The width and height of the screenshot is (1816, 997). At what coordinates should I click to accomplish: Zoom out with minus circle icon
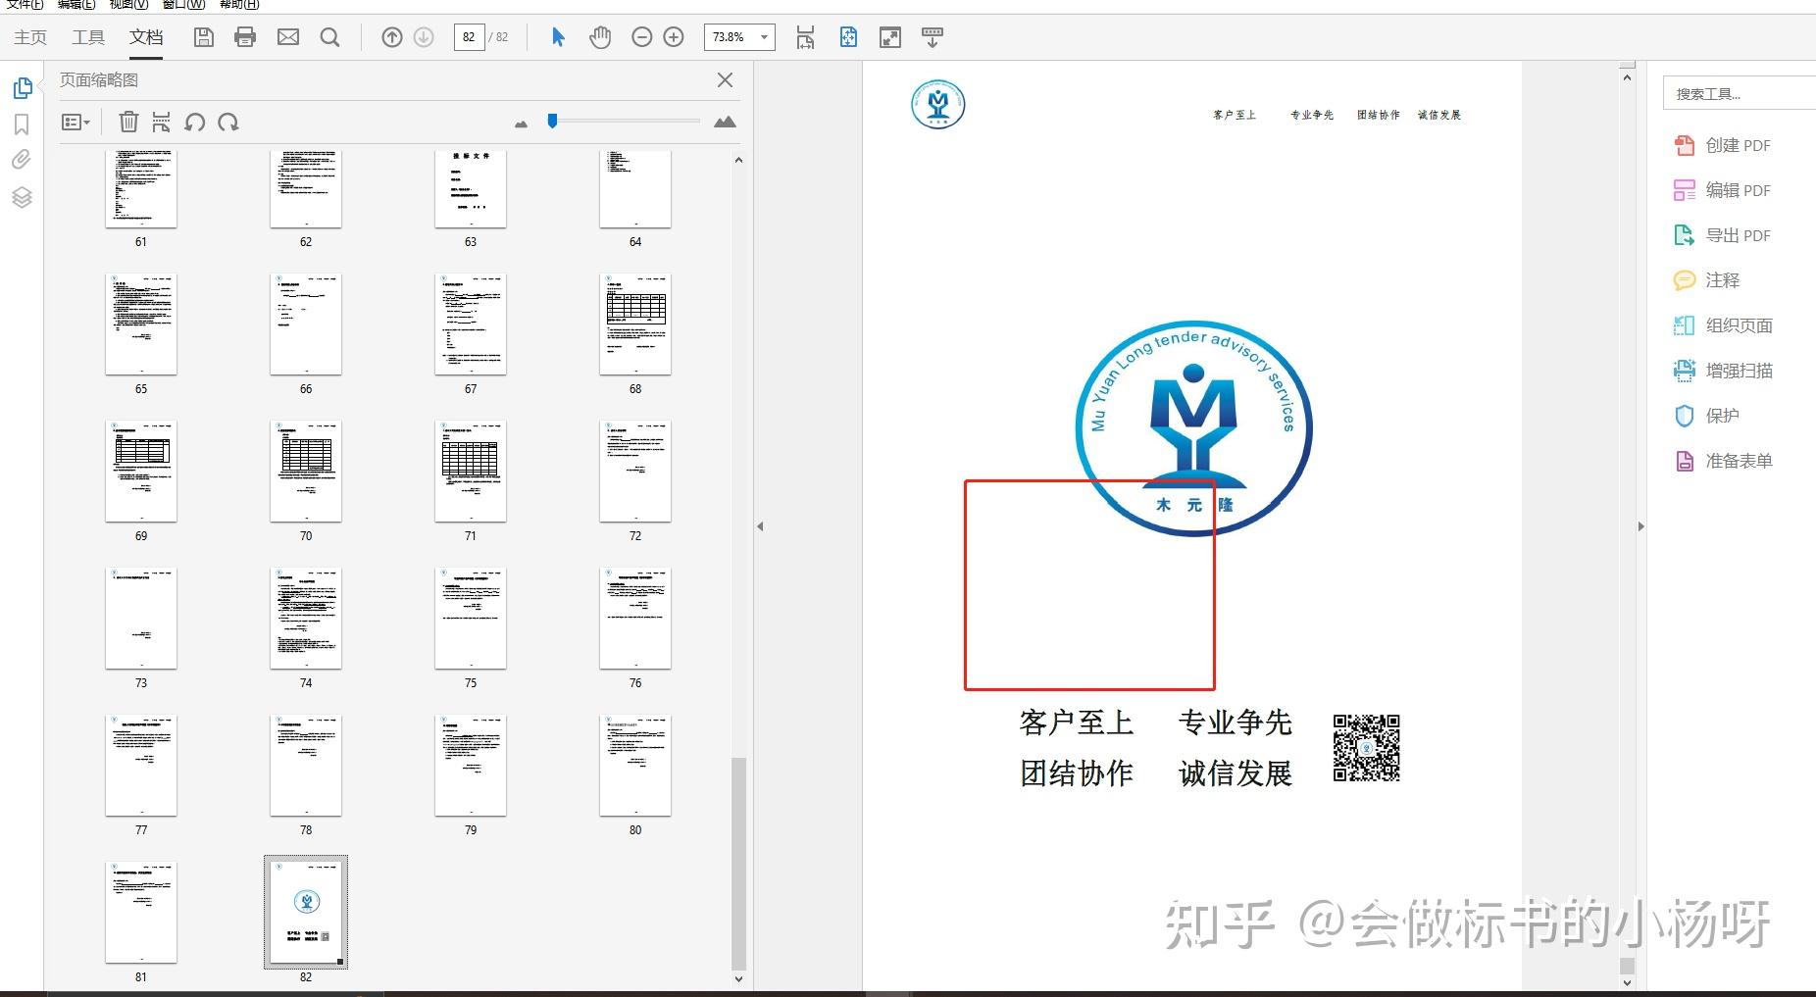642,37
